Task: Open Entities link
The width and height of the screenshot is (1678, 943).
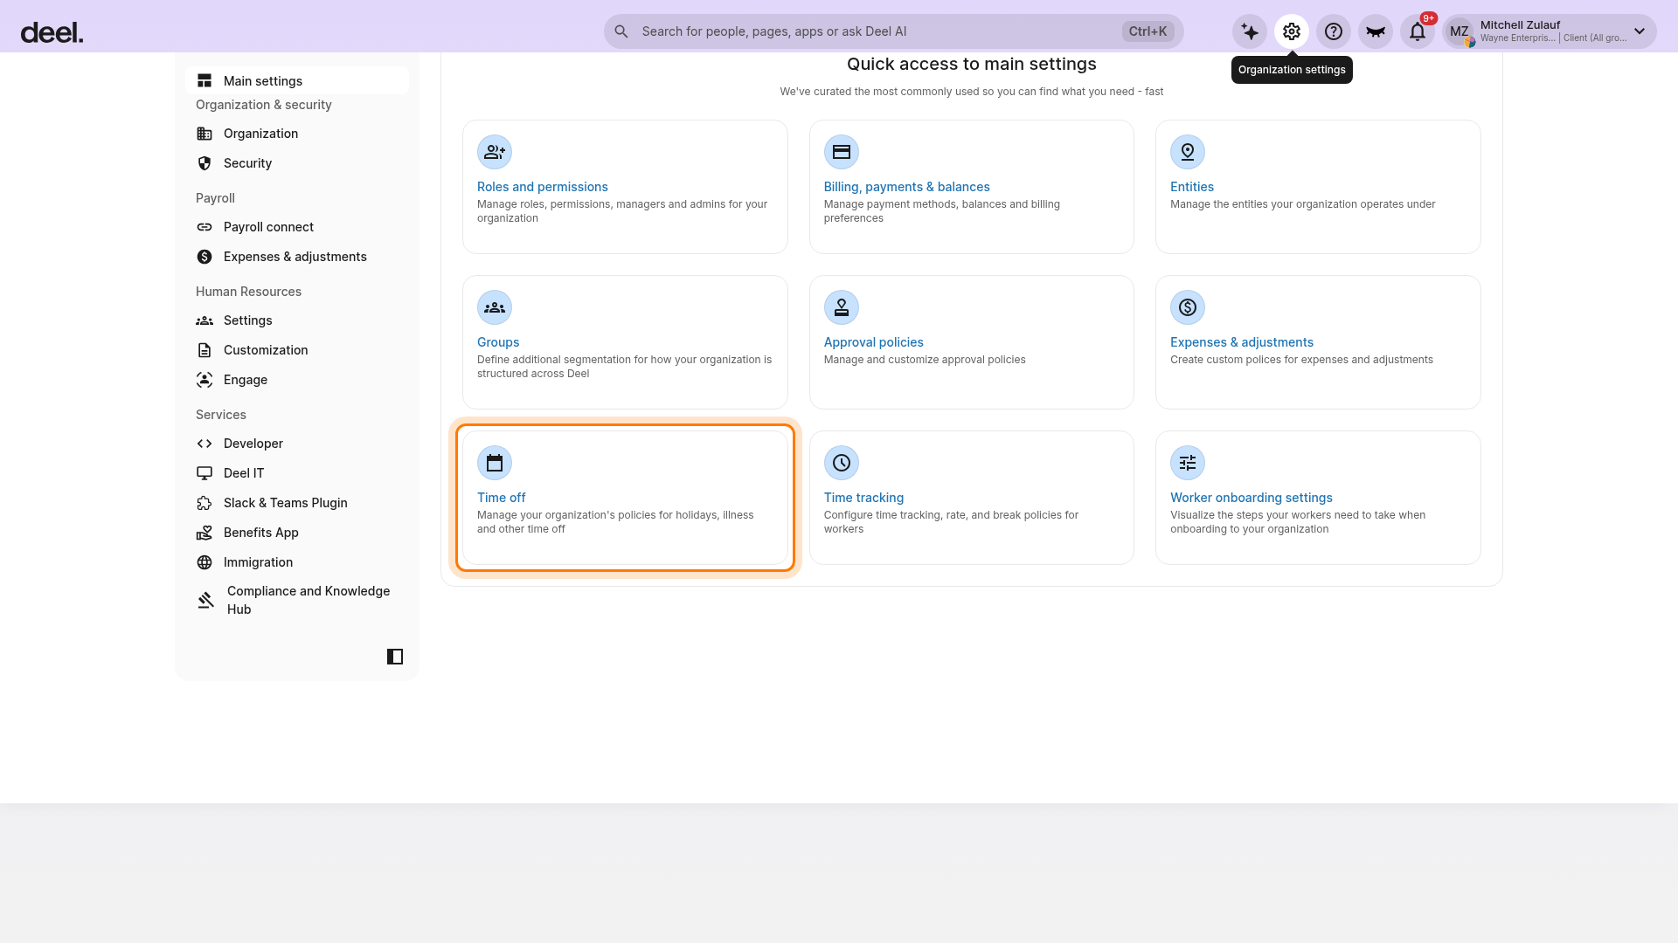Action: point(1191,187)
